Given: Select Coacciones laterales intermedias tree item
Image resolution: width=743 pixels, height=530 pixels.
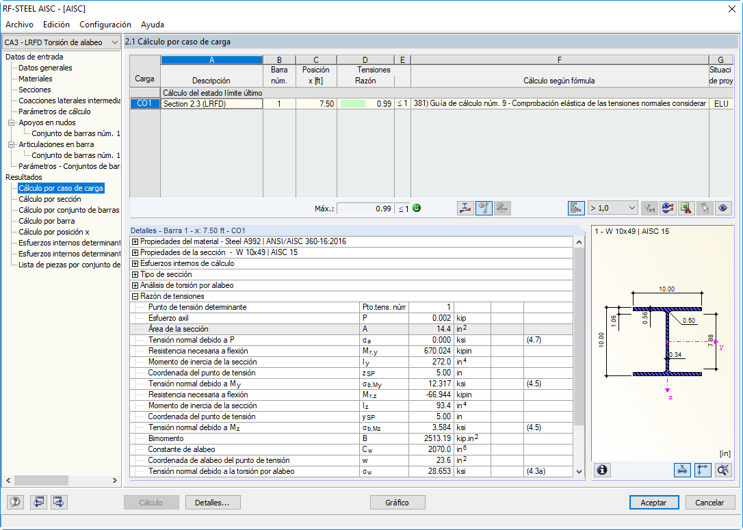Looking at the screenshot, I should (x=69, y=101).
